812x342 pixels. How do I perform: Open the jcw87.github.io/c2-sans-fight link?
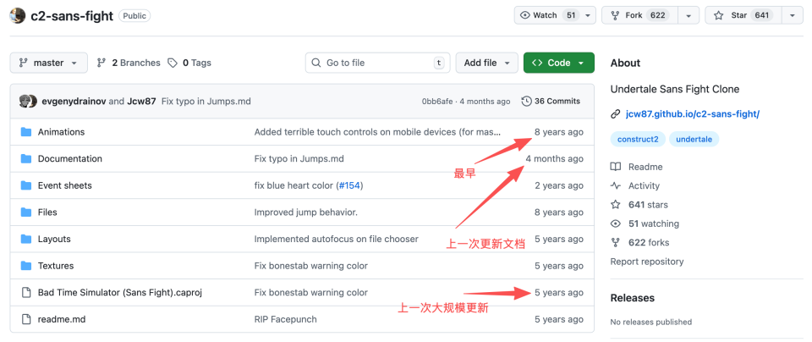(x=692, y=114)
